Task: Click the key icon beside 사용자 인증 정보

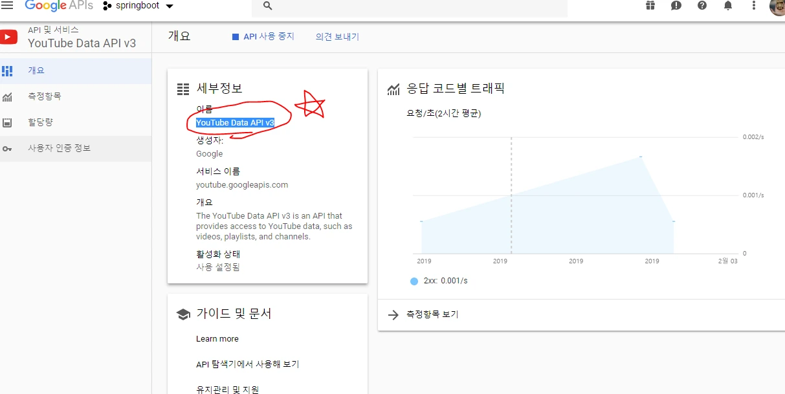Action: point(7,149)
